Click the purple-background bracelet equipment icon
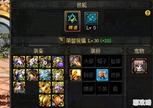This screenshot has height=108, width=153. pos(58,62)
